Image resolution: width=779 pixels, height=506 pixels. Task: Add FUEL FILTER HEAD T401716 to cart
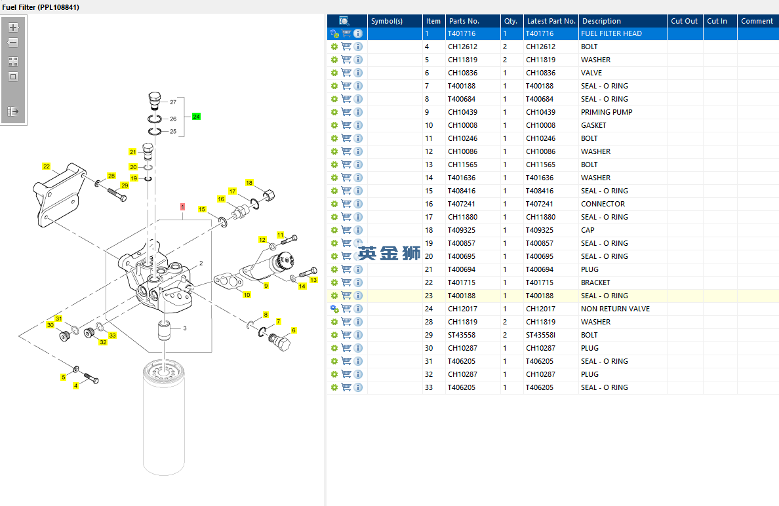click(346, 34)
